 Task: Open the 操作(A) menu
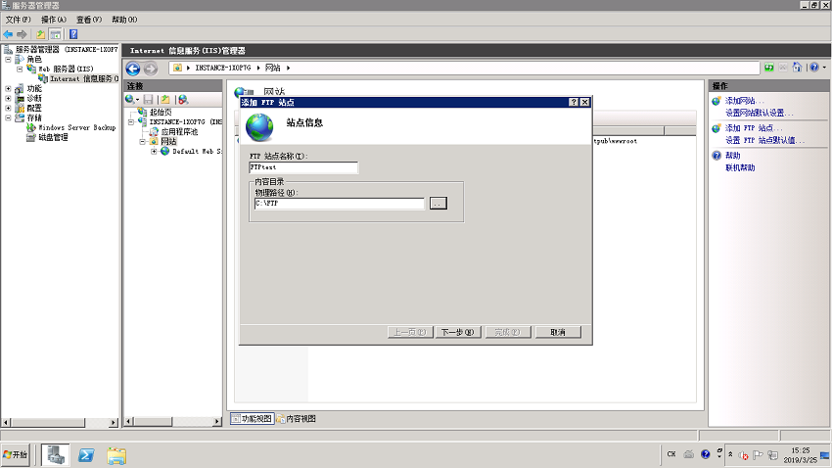[x=54, y=20]
